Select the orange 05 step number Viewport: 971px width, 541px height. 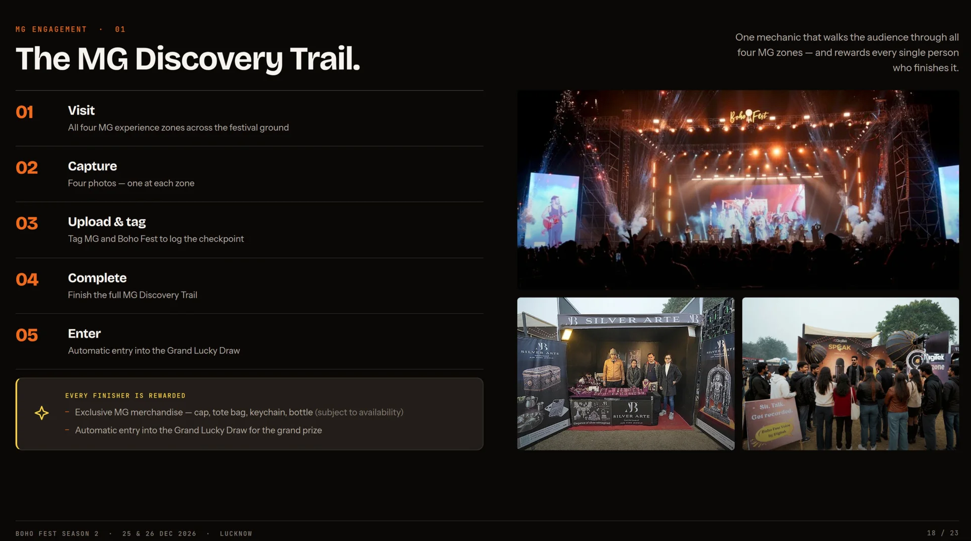tap(27, 335)
